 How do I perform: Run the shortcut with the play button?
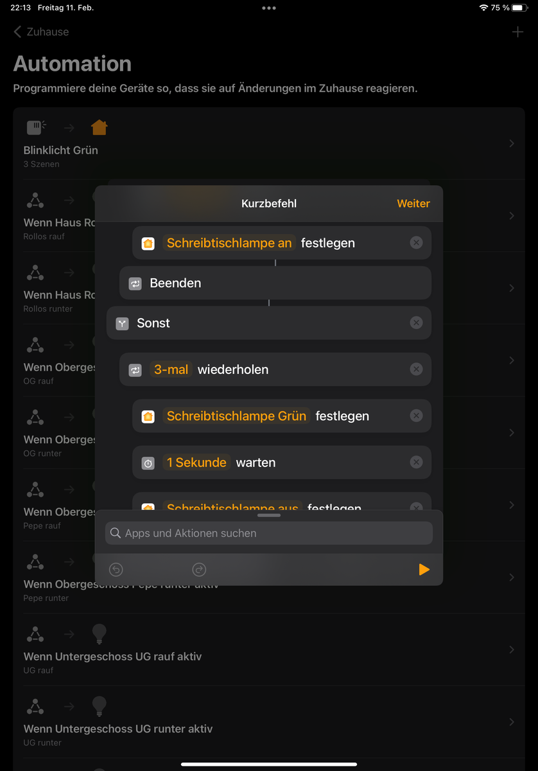(x=424, y=569)
